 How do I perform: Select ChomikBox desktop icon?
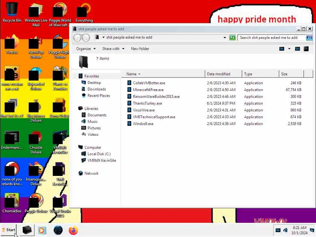point(12,203)
